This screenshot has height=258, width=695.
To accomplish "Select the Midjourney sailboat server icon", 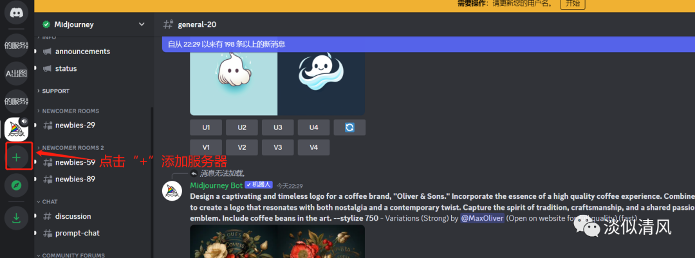I will coord(17,129).
